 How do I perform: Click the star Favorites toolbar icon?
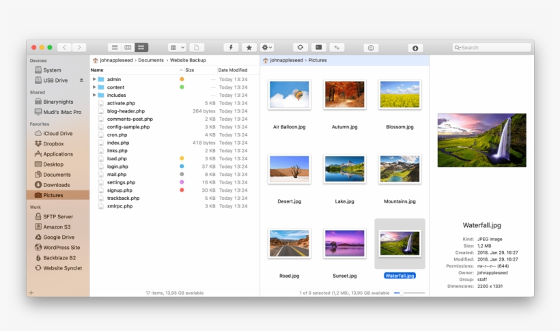(x=249, y=47)
